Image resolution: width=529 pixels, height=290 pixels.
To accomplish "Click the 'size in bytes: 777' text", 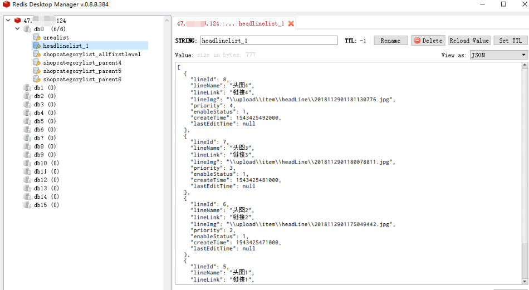I will coord(226,55).
